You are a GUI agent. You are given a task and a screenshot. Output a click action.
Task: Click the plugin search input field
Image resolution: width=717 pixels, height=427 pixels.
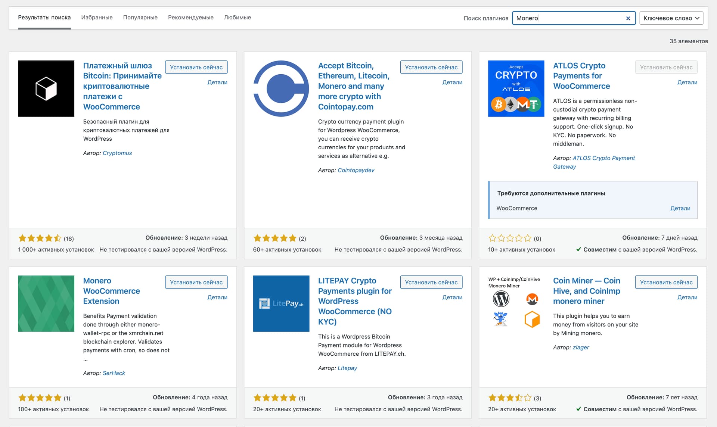(568, 18)
